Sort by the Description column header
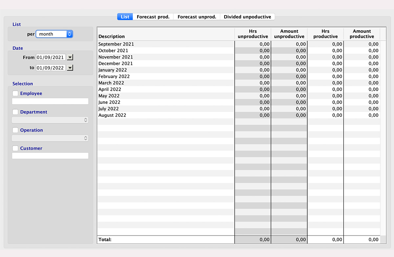Viewport: 394px width, 257px height. tap(166, 34)
